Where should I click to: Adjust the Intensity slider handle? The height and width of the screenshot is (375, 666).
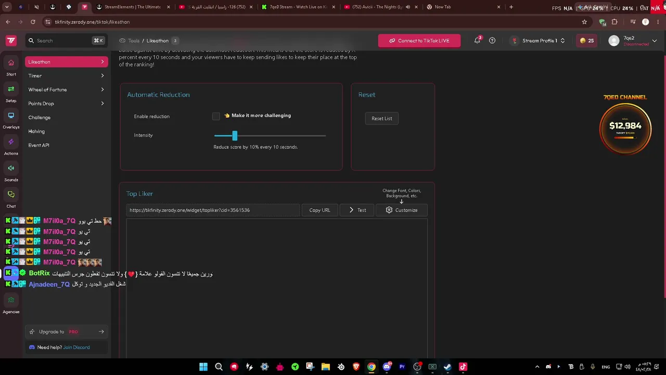click(235, 135)
